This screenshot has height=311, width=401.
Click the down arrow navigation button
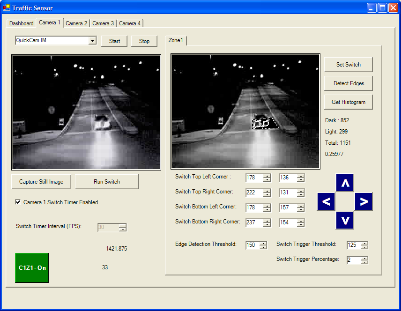point(345,220)
